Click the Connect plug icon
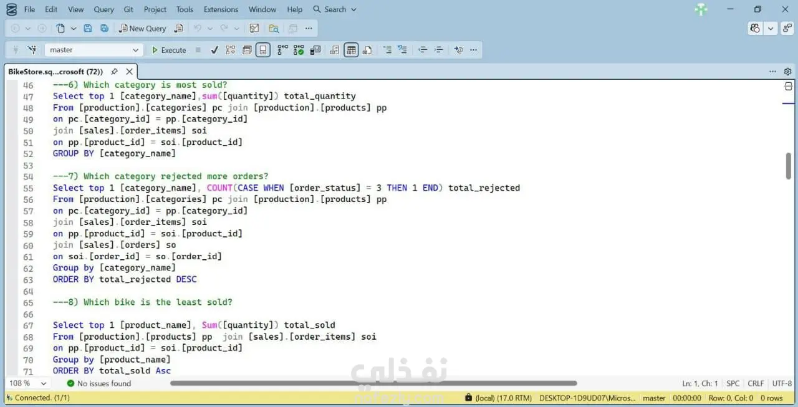The height and width of the screenshot is (407, 798). coord(16,50)
